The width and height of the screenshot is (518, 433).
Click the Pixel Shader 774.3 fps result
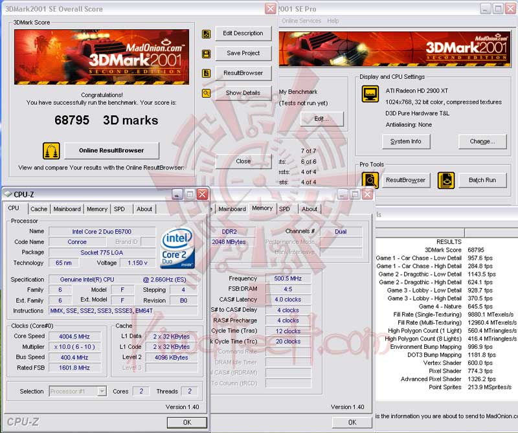[460, 371]
